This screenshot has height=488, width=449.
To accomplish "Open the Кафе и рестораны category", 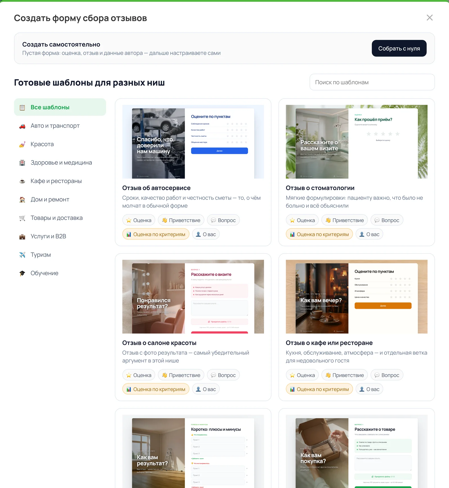I will tap(60, 181).
